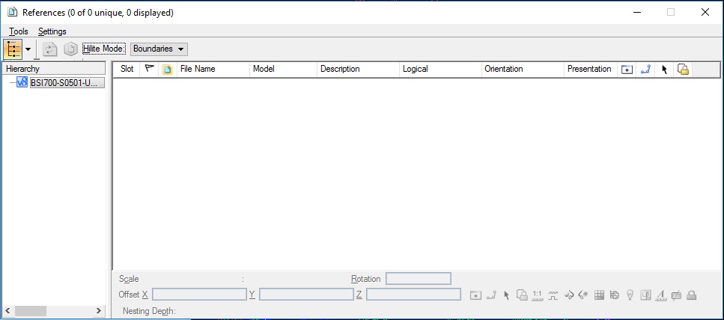Toggle the Clip Front icon
Viewport: 724px width, 320px height.
[583, 295]
